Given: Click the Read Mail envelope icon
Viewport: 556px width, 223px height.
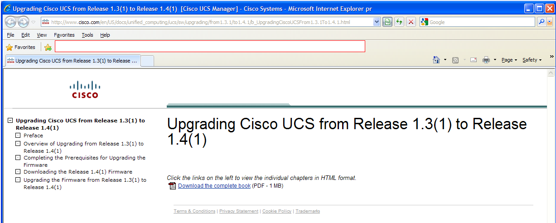Looking at the screenshot, I should (x=473, y=60).
